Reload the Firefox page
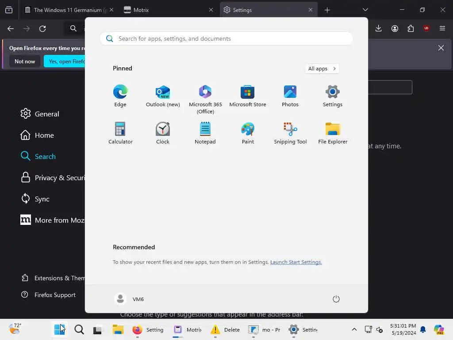 point(42,28)
